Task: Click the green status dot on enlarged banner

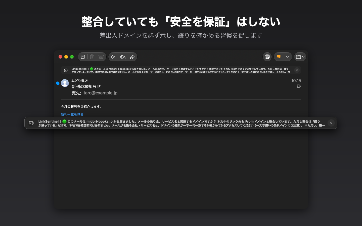Action: tap(64, 122)
